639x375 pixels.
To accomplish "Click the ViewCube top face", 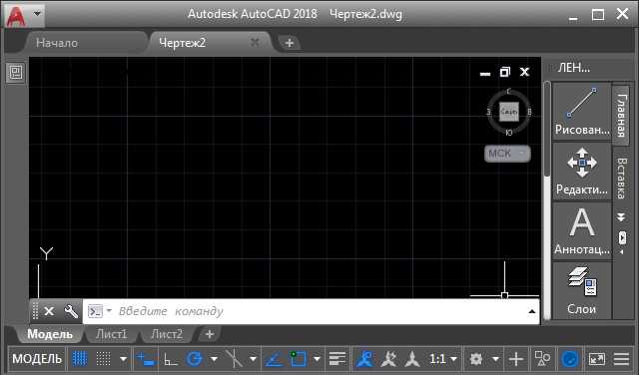I will [509, 112].
